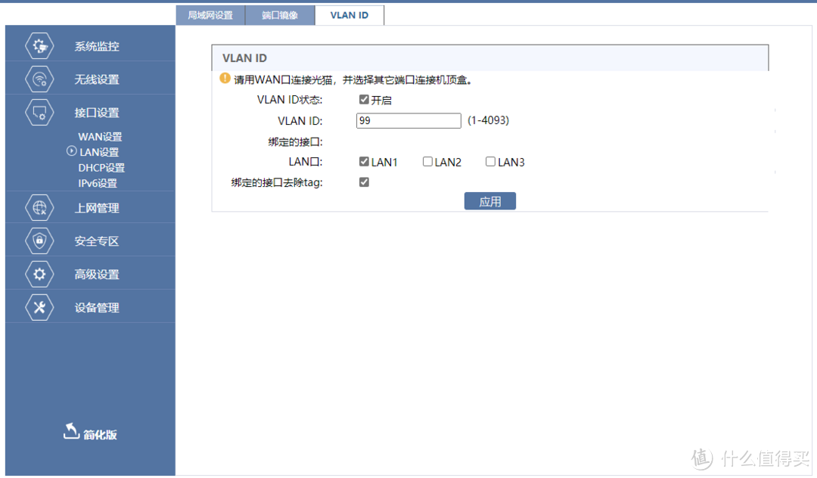
Task: Expand the 高级设置 menu
Action: pos(90,275)
